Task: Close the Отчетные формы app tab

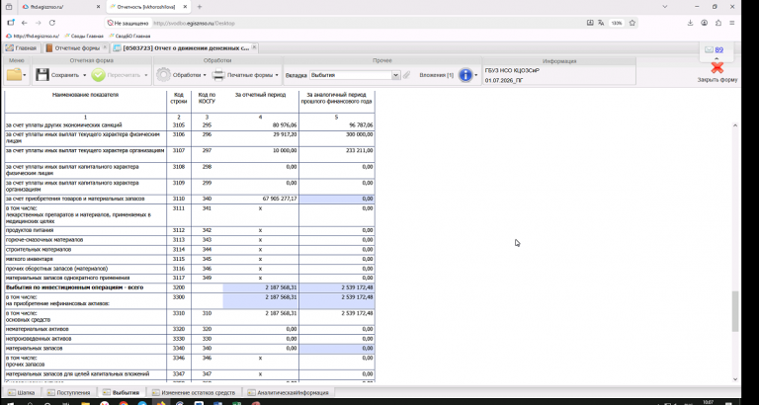Action: (x=105, y=47)
